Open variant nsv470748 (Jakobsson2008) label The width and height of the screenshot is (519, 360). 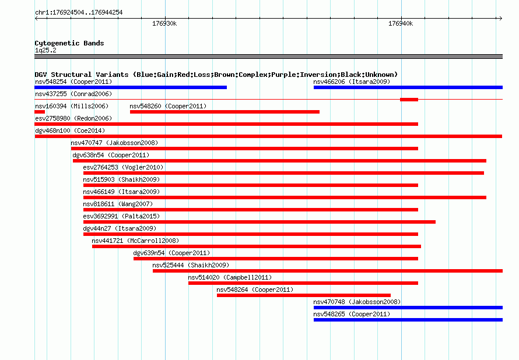tap(357, 302)
